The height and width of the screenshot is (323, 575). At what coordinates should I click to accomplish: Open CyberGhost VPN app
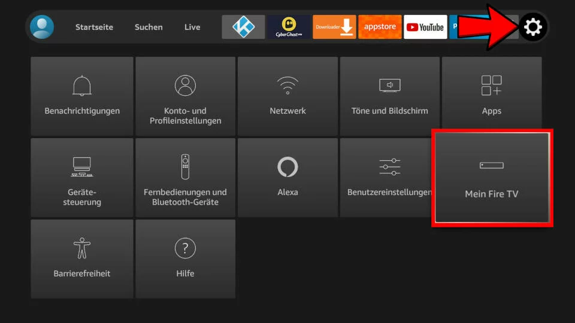click(x=289, y=27)
